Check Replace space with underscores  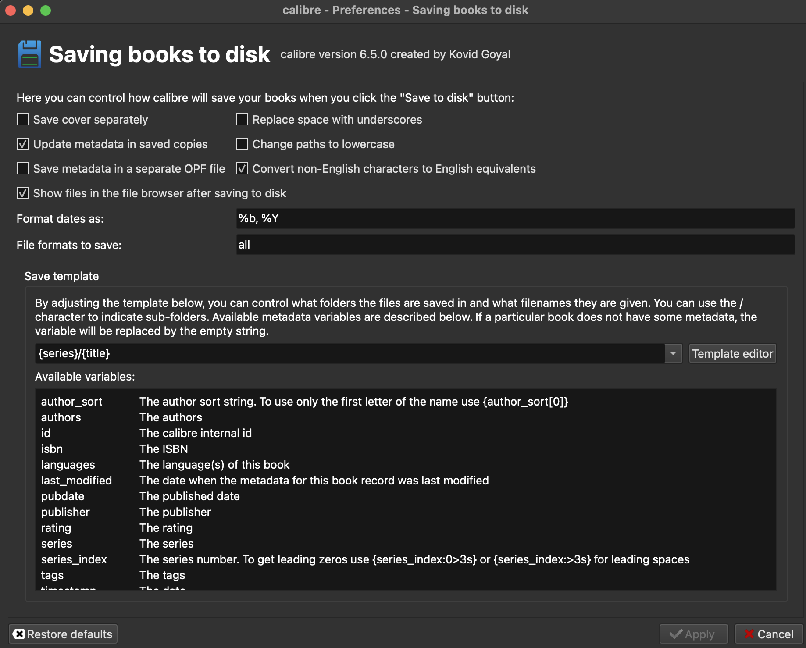242,119
